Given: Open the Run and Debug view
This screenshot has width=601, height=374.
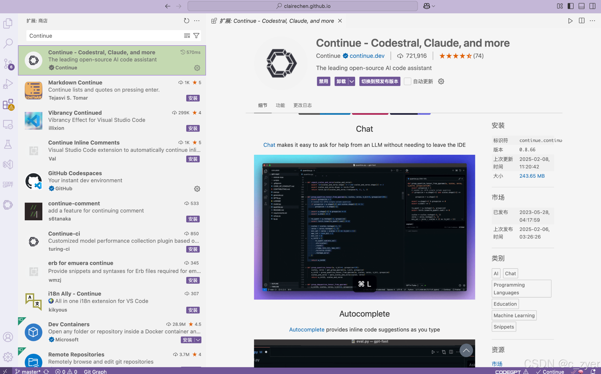Looking at the screenshot, I should 8,84.
